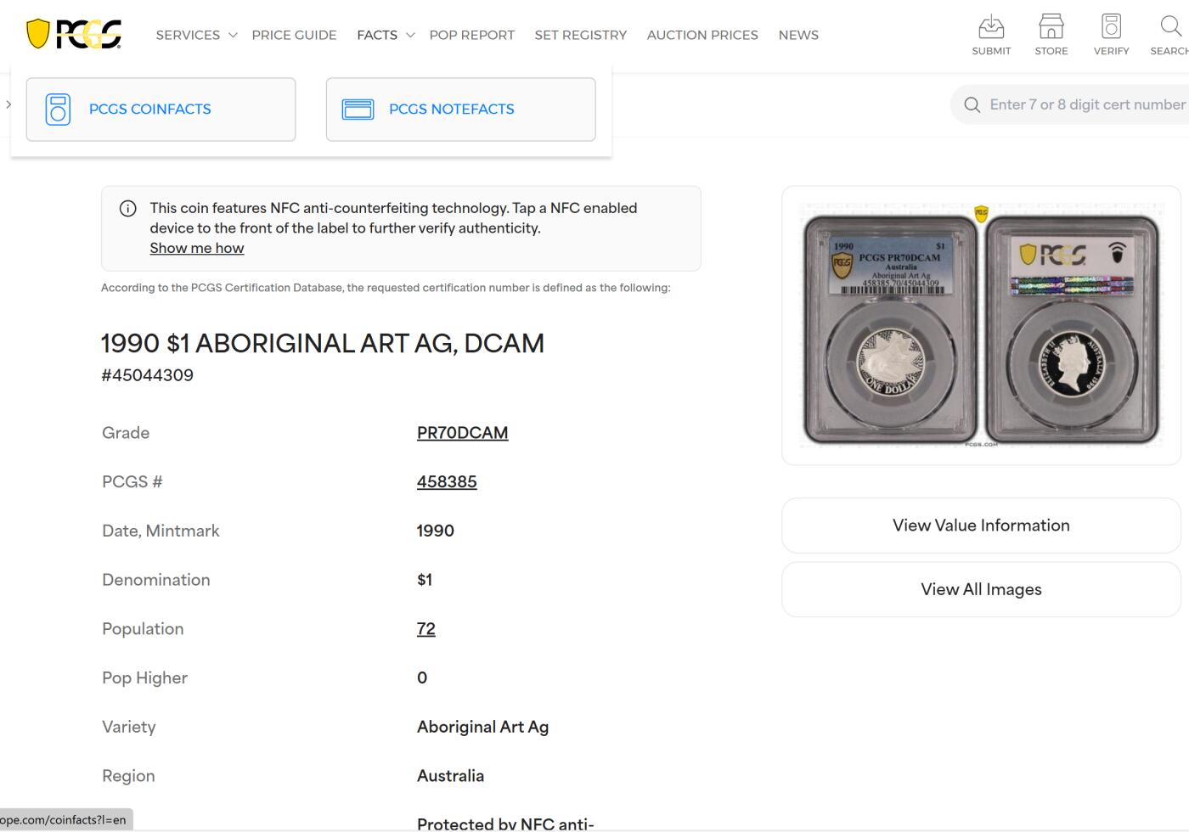This screenshot has width=1189, height=832.
Task: Go to Pop Report page
Action: pos(471,35)
